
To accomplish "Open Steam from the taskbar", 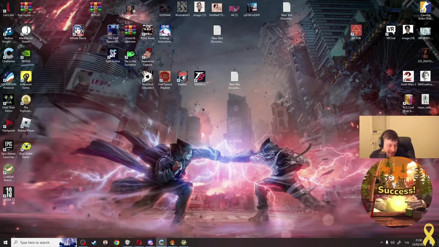I will coord(94,243).
